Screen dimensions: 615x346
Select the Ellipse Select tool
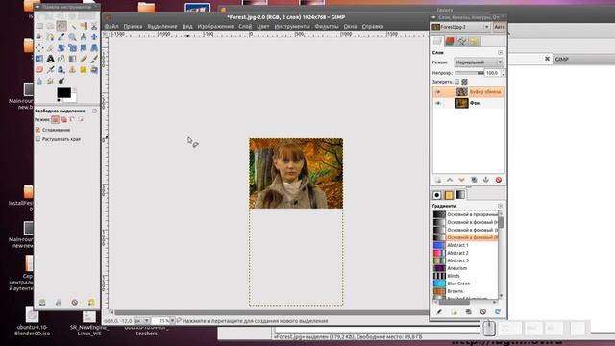pyautogui.click(x=51, y=26)
